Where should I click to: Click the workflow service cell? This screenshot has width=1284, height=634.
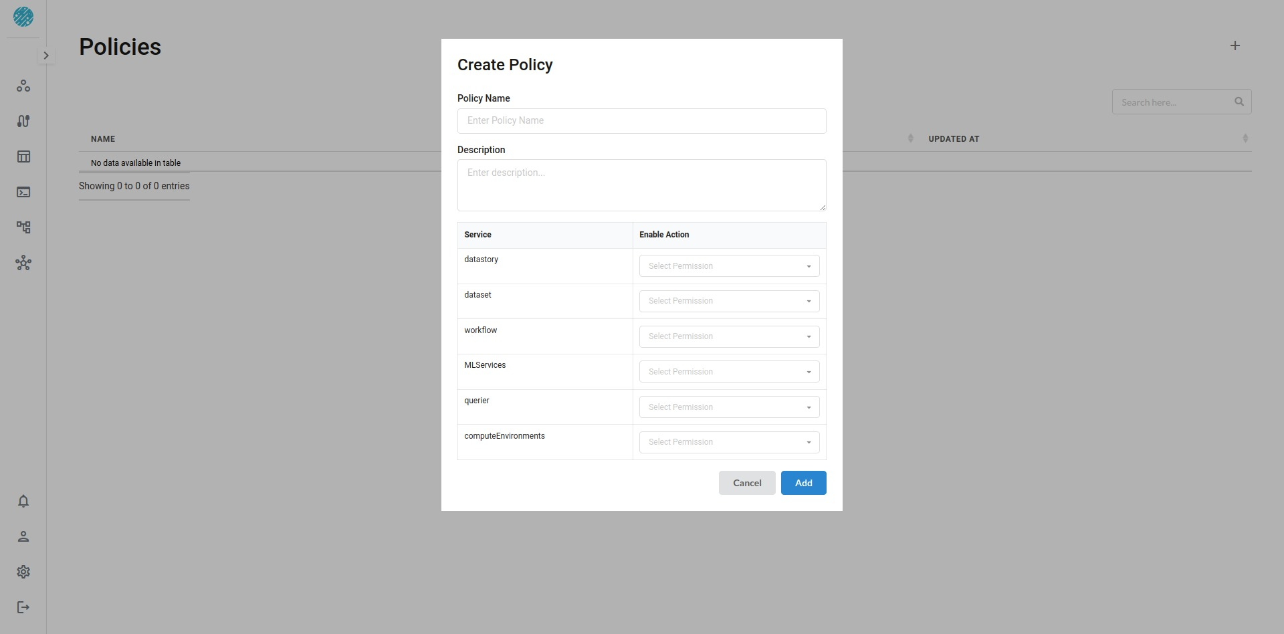click(545, 336)
